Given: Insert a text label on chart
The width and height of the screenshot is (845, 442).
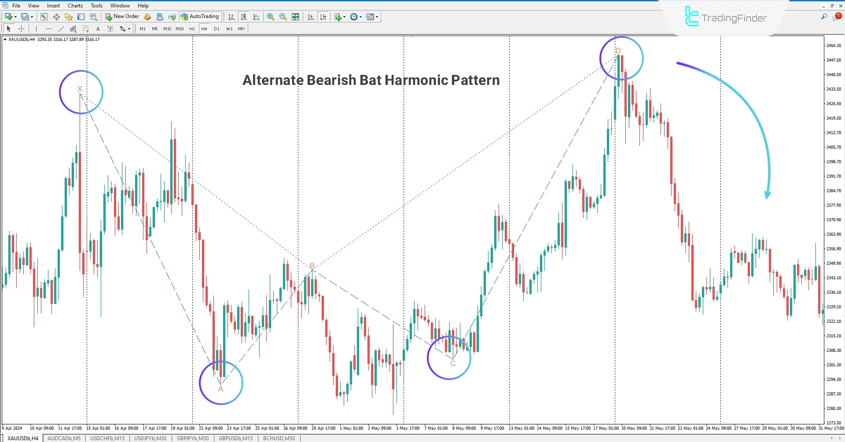Looking at the screenshot, I should click(110, 29).
